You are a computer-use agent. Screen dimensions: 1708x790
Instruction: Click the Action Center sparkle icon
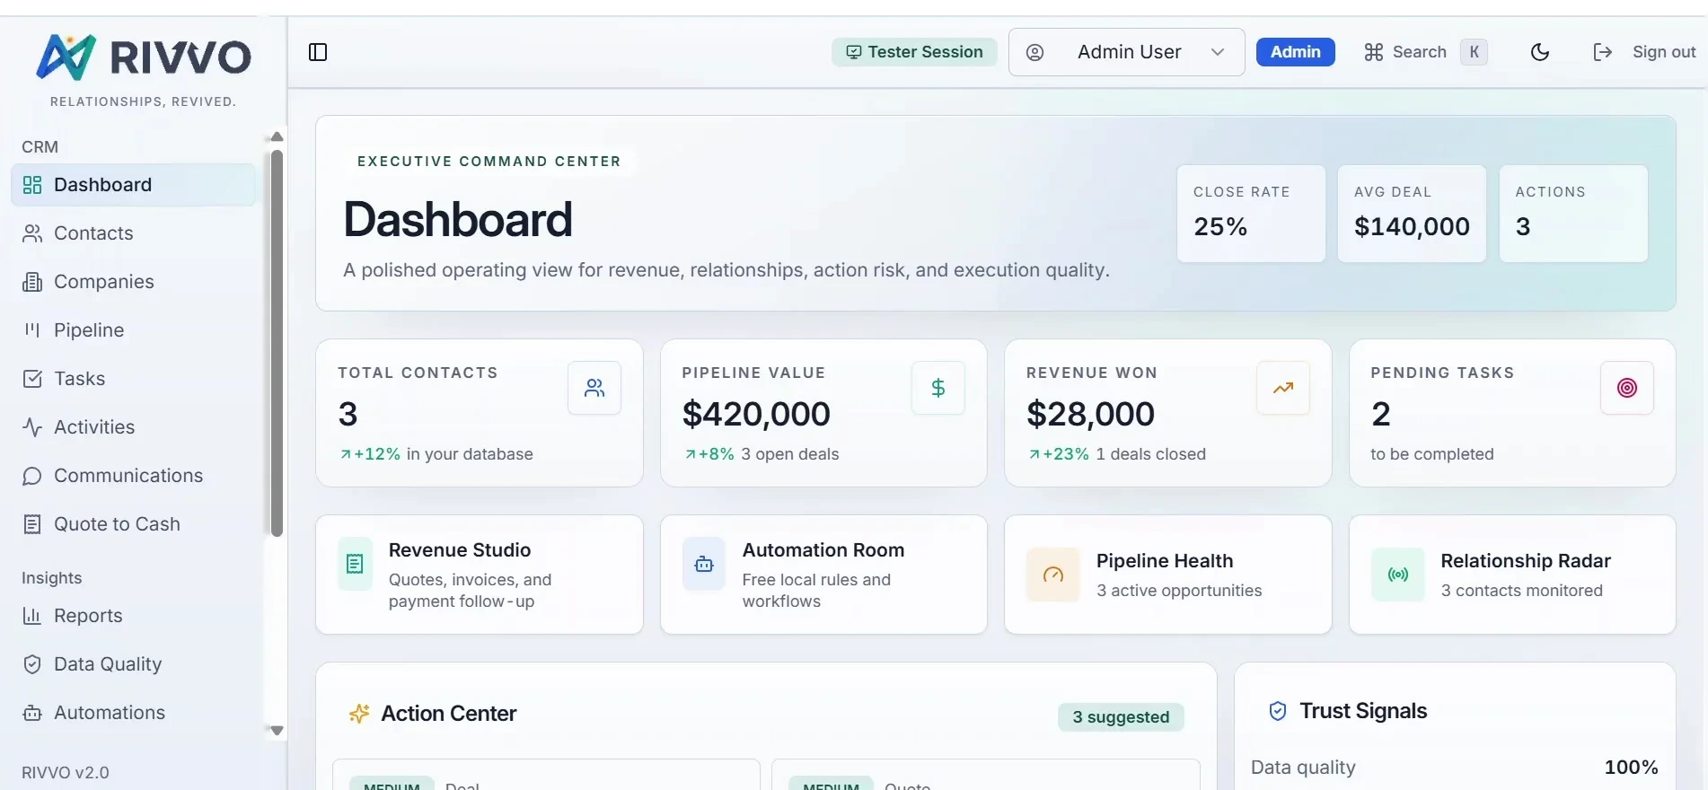(x=359, y=714)
